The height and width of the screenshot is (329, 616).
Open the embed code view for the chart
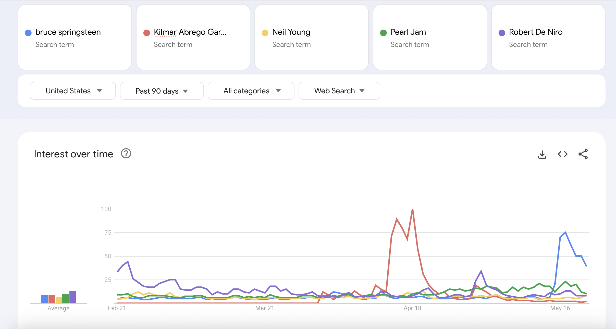click(562, 154)
